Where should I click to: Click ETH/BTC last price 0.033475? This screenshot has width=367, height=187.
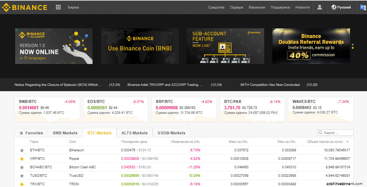[128, 150]
